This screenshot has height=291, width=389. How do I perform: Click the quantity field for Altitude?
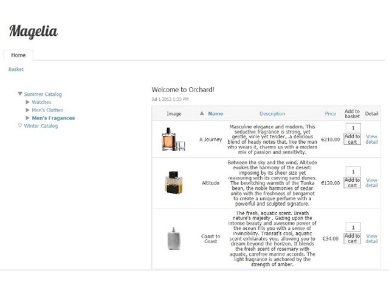352,172
